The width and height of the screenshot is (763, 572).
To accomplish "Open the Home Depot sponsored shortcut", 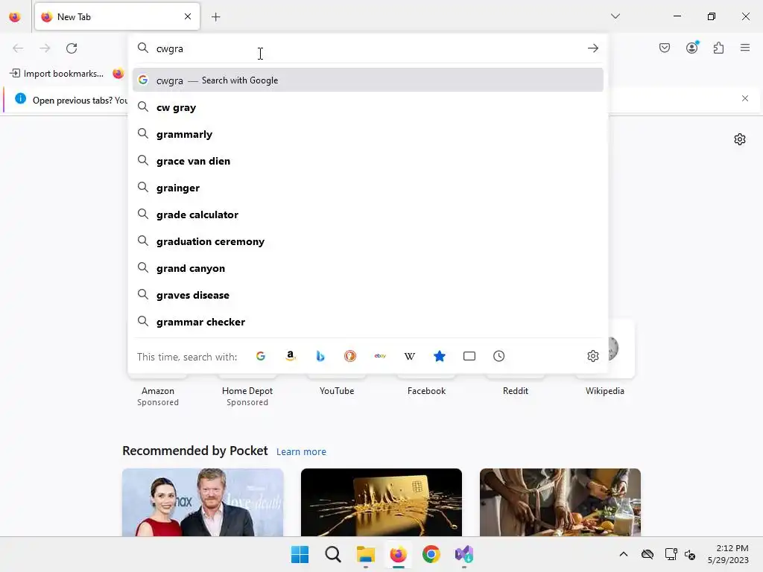I will tap(247, 392).
